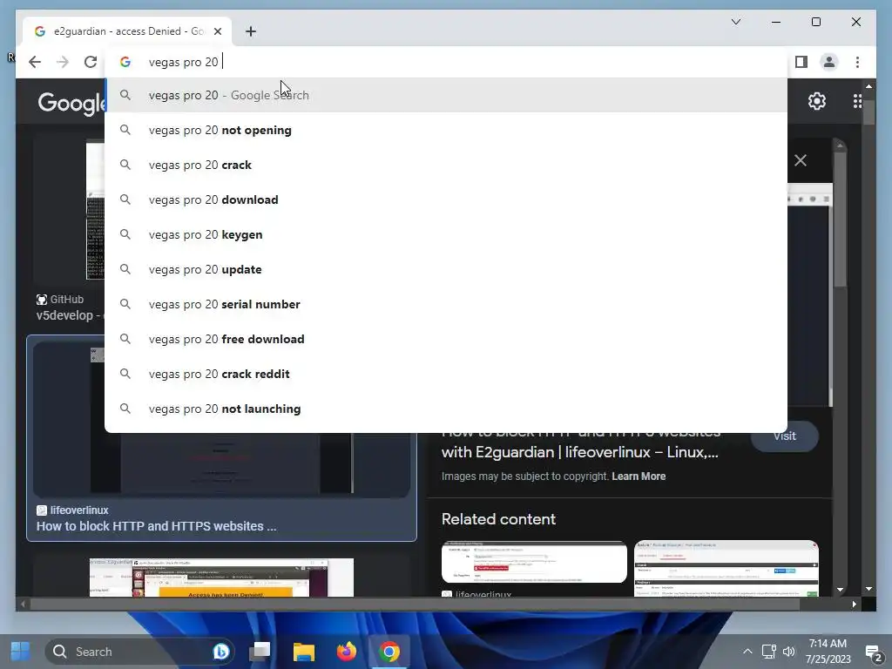Screen dimensions: 892x669
Task: Open Google apps grid icon
Action: (857, 101)
